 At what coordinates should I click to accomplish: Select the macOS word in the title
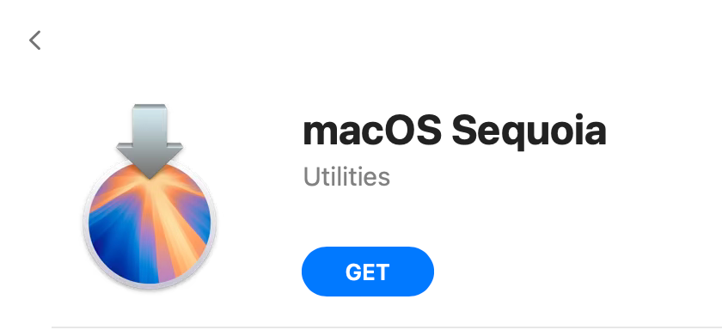[x=372, y=131]
